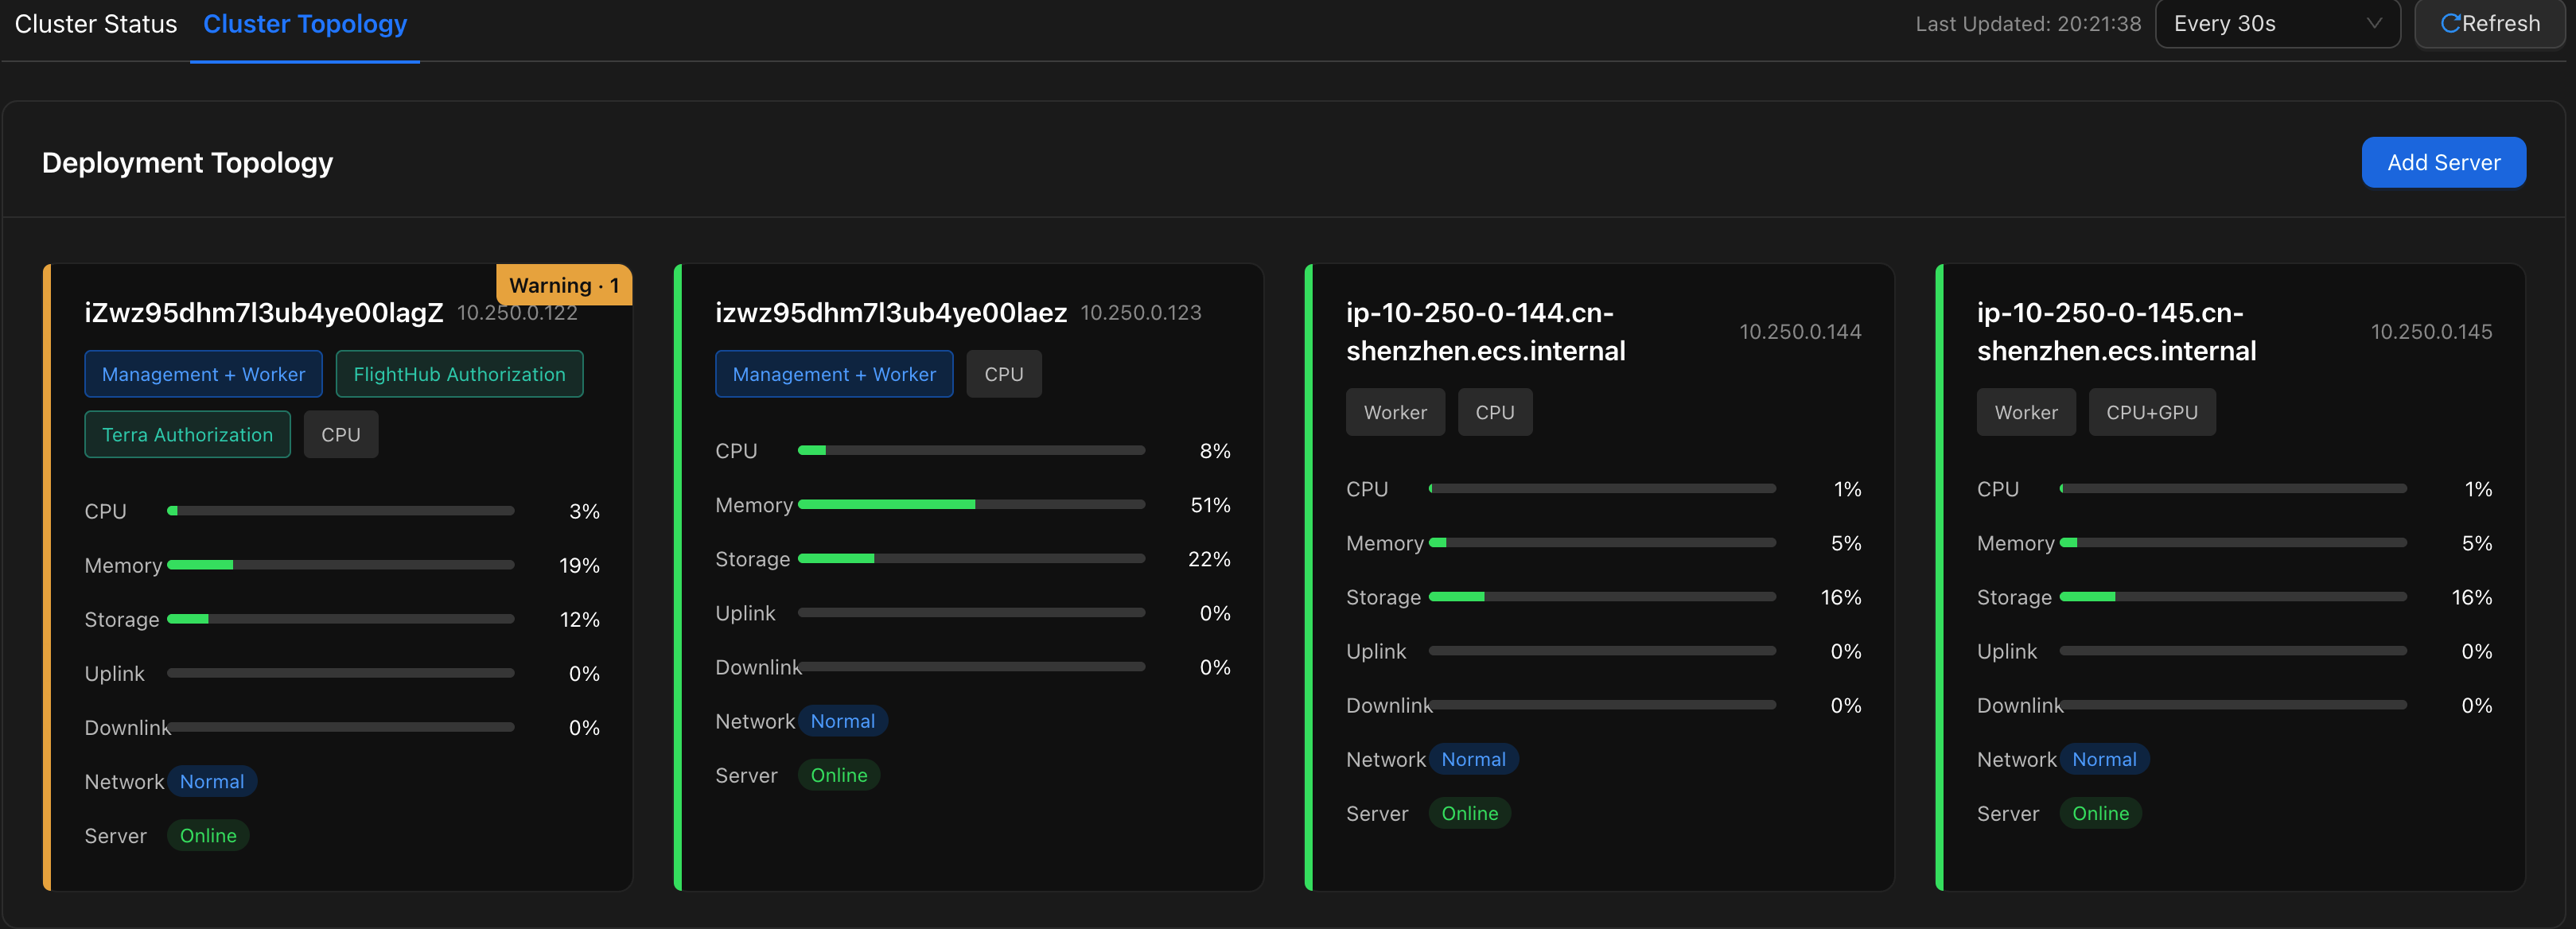This screenshot has height=929, width=2576.
Task: Click the Storage 12% progress bar
Action: [340, 619]
